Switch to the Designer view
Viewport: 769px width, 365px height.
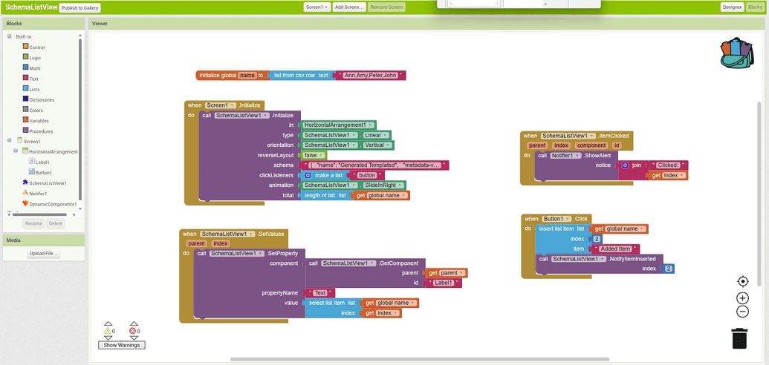point(731,7)
